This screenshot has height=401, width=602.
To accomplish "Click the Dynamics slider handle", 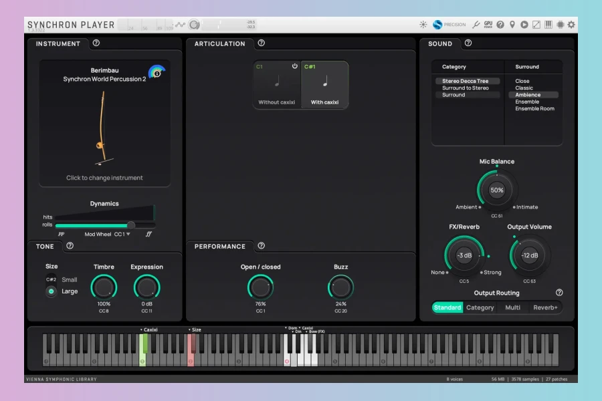I will pos(131,225).
